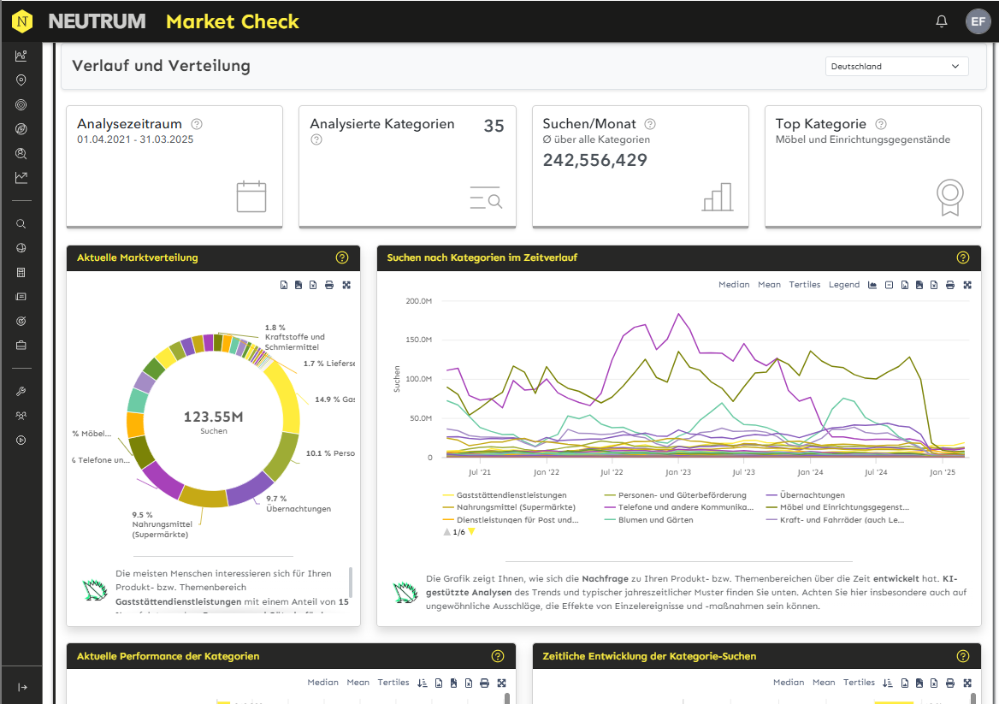Screen dimensions: 999x704
Task: Open the help tooltip beside Suchen/Monat
Action: [649, 123]
